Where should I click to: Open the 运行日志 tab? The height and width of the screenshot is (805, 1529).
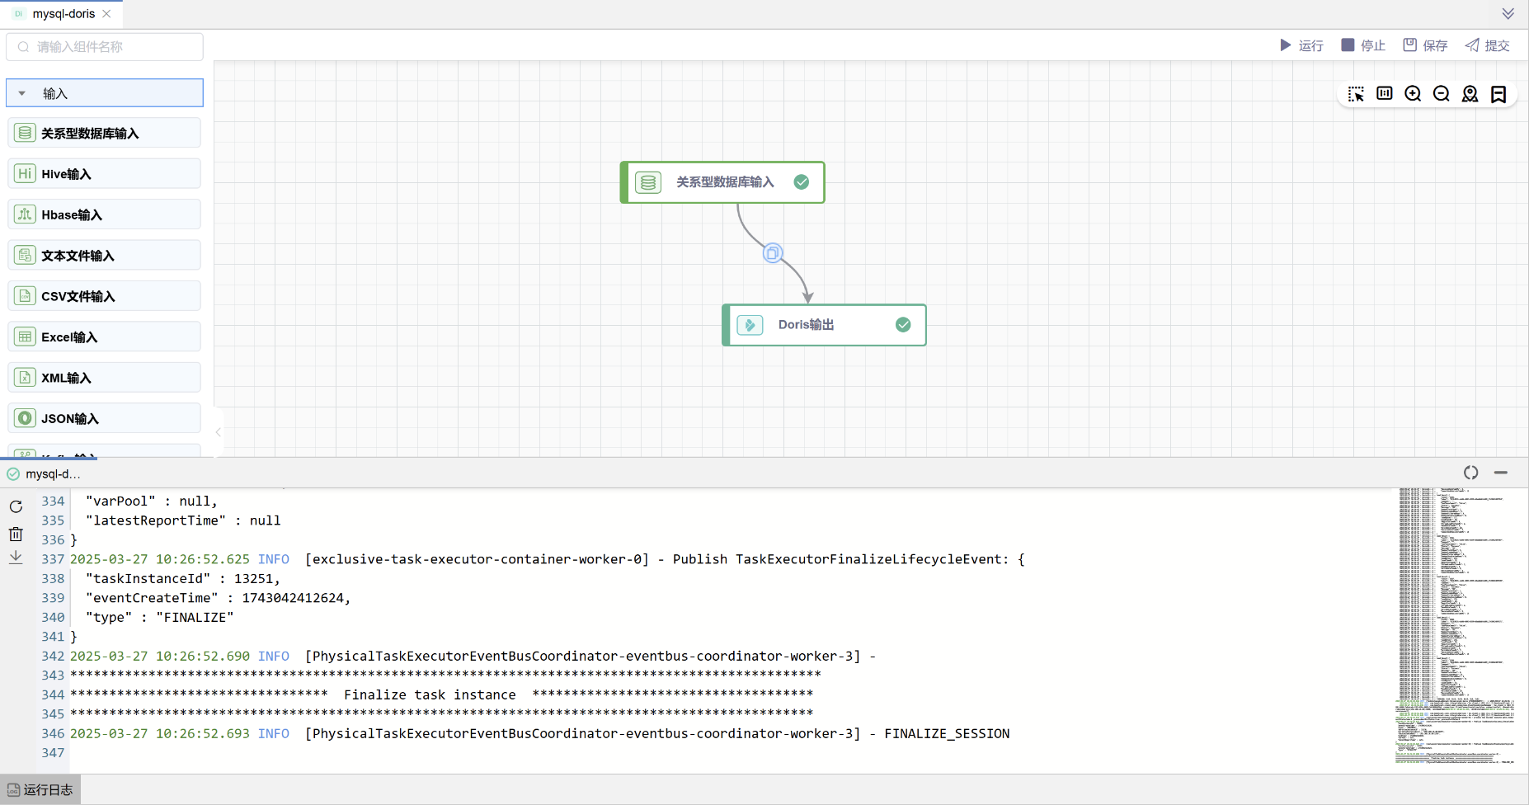pyautogui.click(x=40, y=789)
